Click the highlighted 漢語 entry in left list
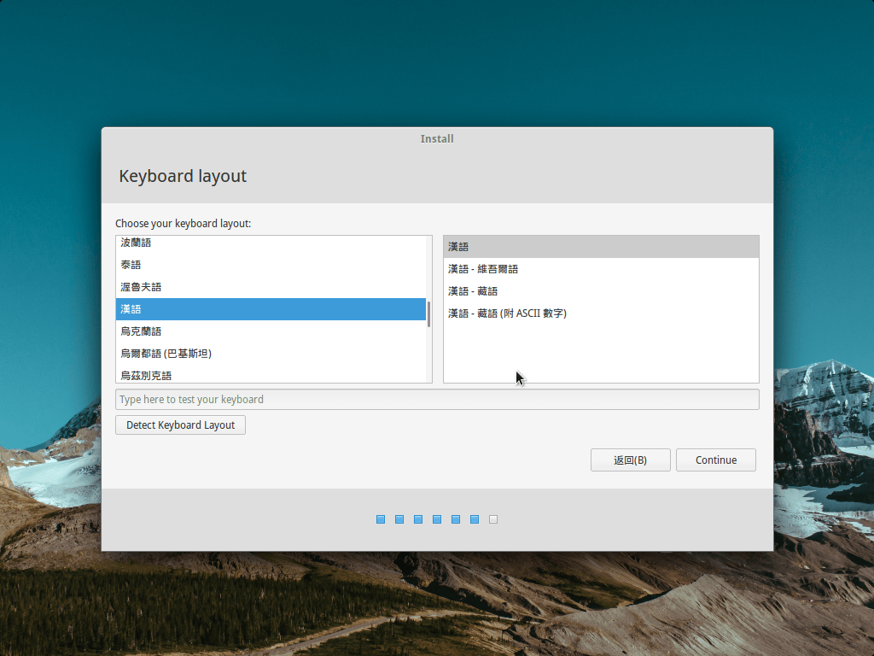874x656 pixels. (x=270, y=309)
